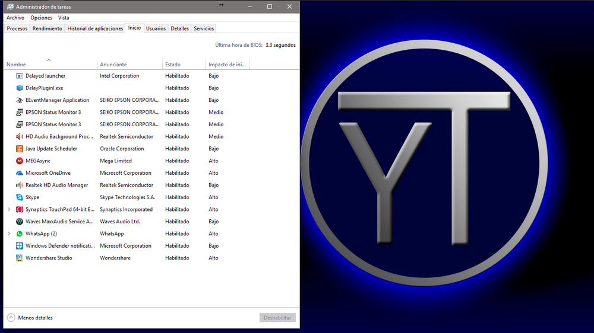Click the Wondershare Studio icon

(20, 258)
